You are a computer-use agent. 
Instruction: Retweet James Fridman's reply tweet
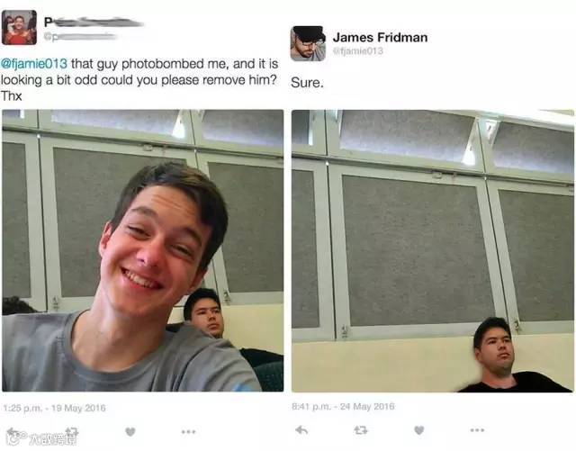click(x=360, y=429)
